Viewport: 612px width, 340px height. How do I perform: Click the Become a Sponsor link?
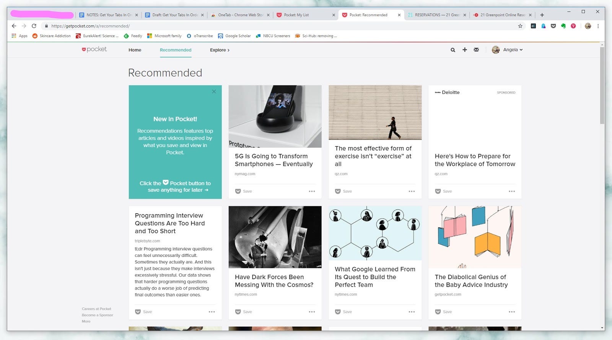(98, 315)
